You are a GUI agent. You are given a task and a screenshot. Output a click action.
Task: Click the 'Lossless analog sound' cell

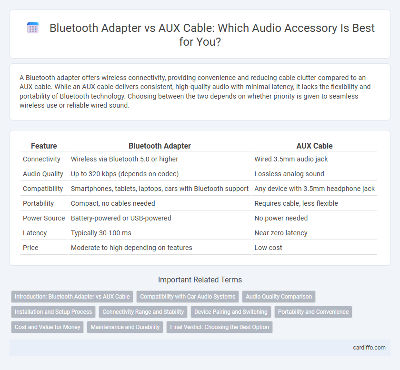(x=315, y=174)
